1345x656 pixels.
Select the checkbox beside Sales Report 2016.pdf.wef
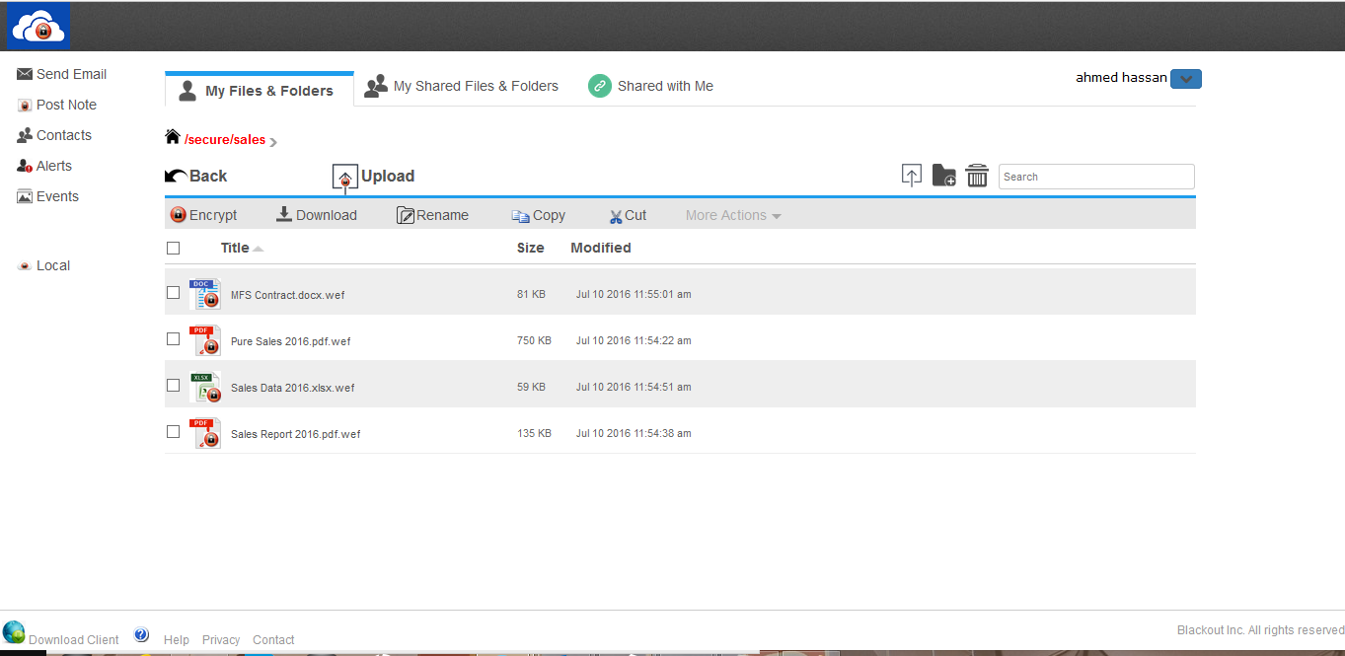click(x=173, y=432)
